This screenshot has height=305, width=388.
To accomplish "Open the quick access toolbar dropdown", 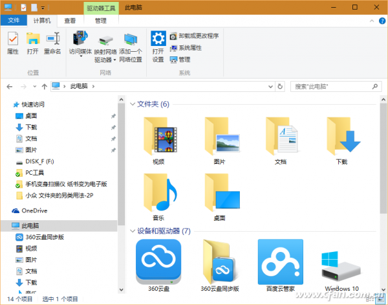I will click(43, 8).
